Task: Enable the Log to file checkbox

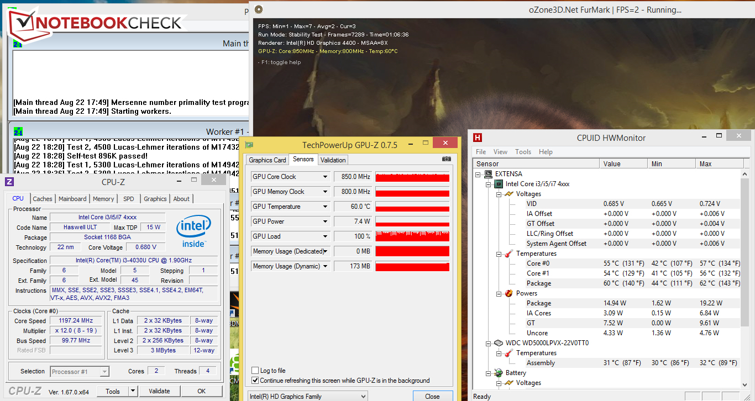Action: tap(255, 371)
